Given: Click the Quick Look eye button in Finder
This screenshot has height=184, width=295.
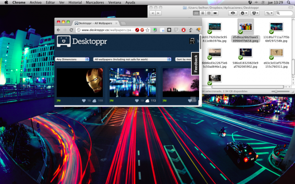Looking at the screenshot, I should pos(233,13).
